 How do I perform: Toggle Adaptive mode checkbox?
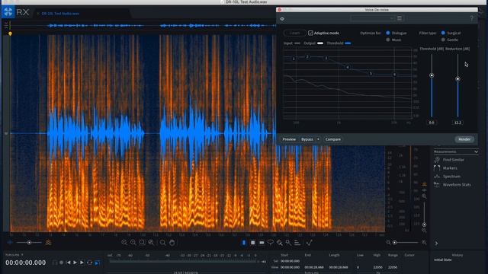(310, 33)
